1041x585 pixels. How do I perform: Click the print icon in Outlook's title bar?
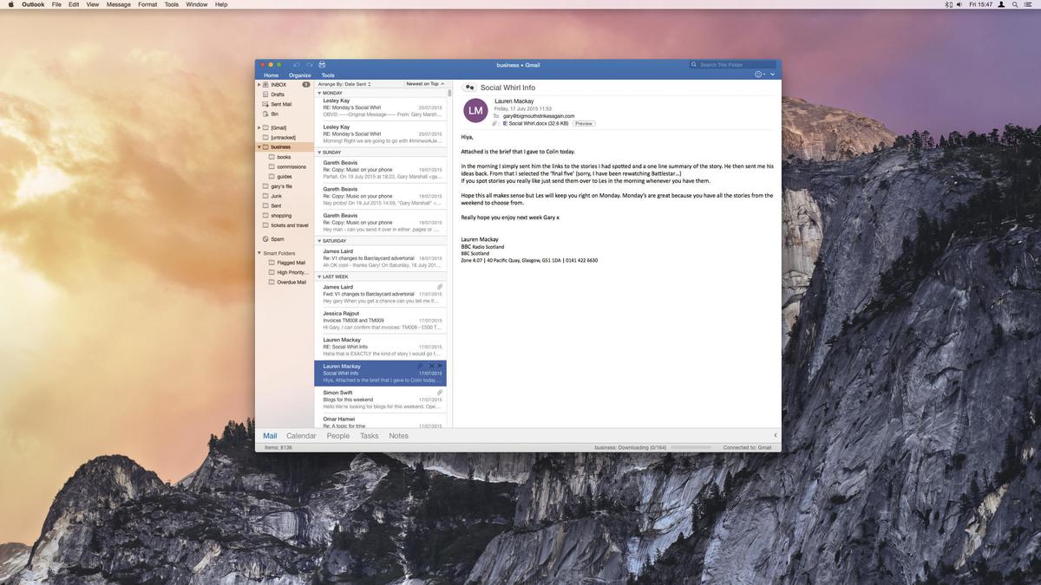[322, 65]
